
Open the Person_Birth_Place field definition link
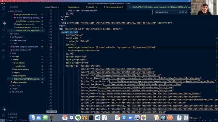[x=135, y=87]
